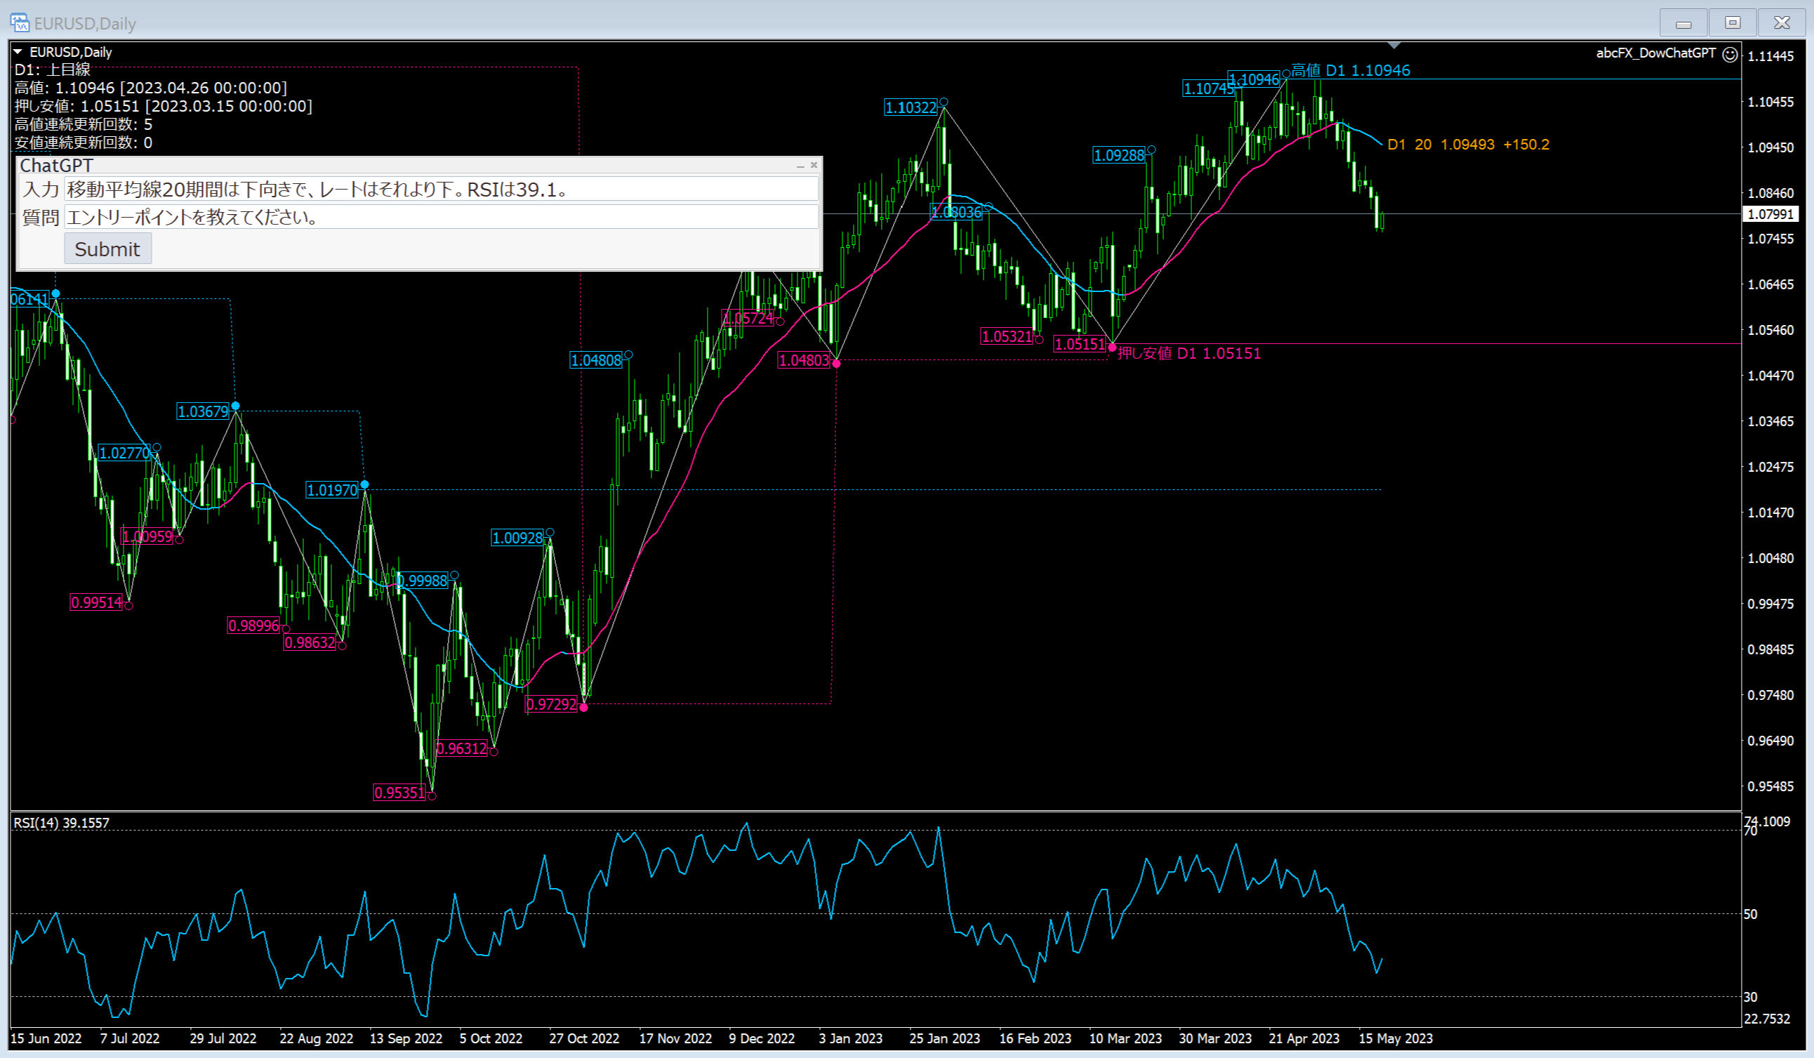Click the blue dot at 1.03679 high
Image resolution: width=1814 pixels, height=1058 pixels.
235,406
